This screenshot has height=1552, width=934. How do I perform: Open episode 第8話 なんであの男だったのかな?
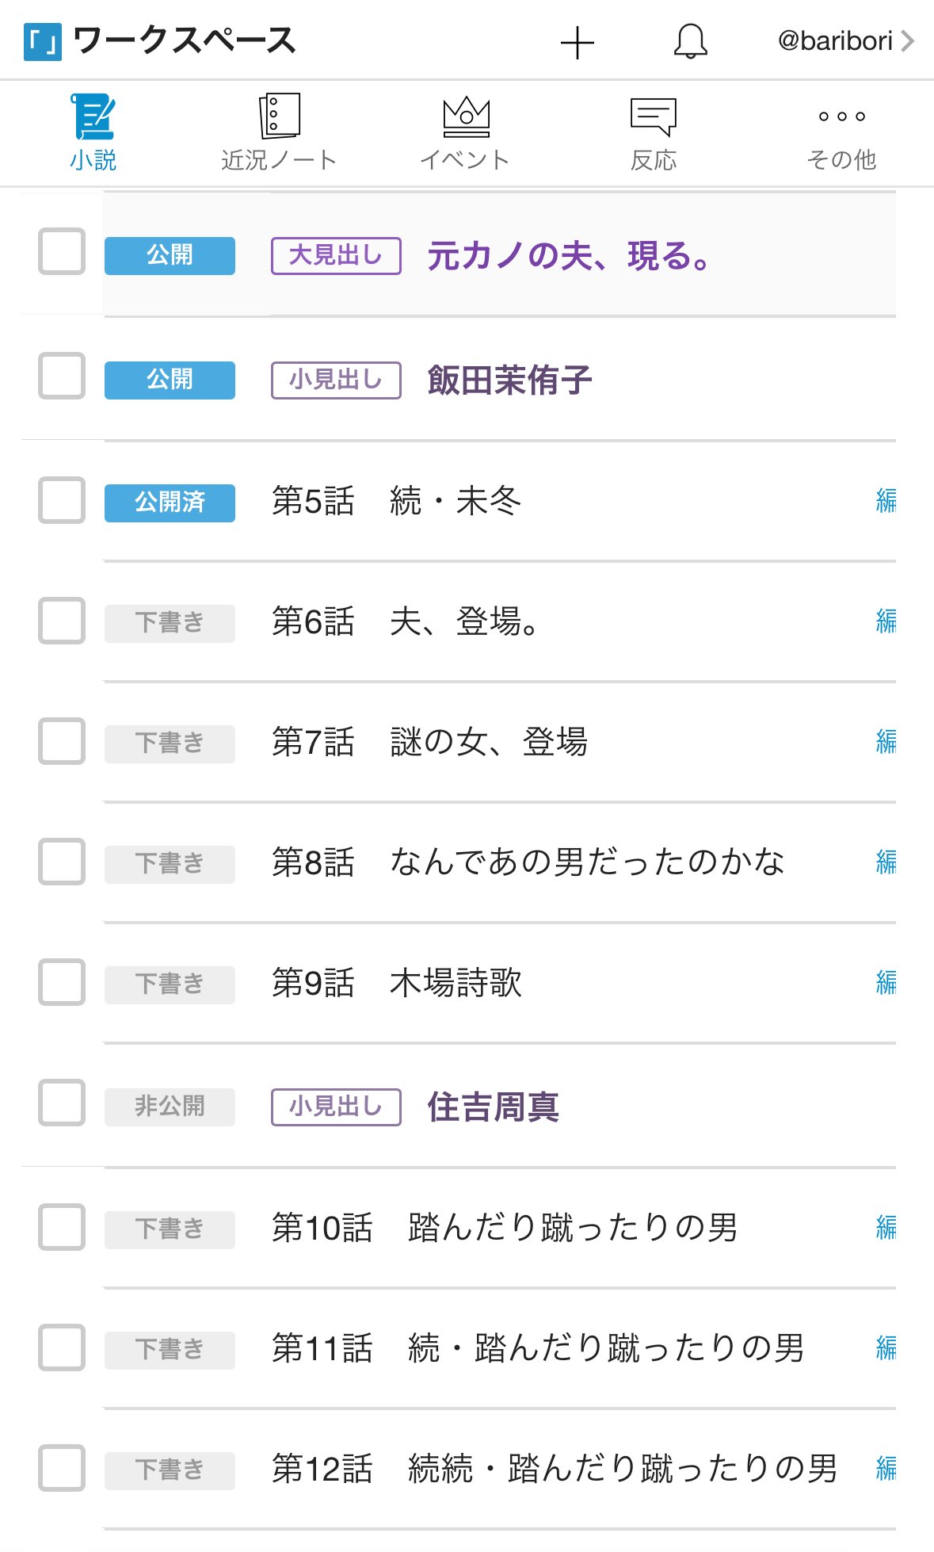[528, 862]
